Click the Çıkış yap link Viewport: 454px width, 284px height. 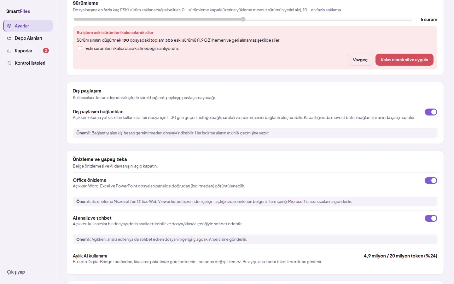[x=16, y=272]
